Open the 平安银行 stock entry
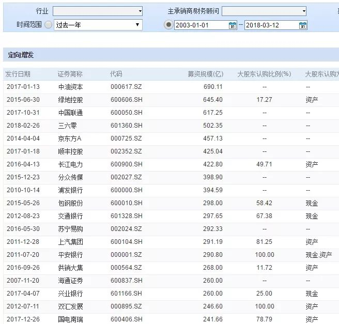The image size is (339, 324). (70, 255)
